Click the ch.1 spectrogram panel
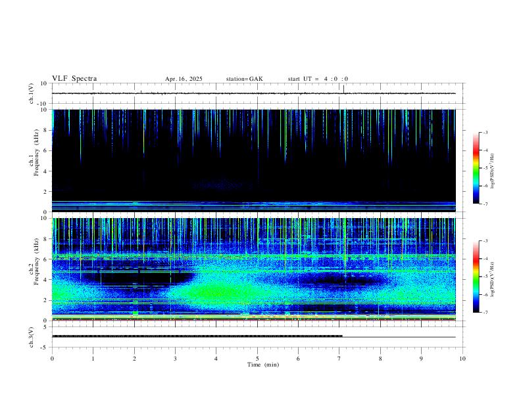Image resolution: width=521 pixels, height=402 pixels. pos(254,160)
